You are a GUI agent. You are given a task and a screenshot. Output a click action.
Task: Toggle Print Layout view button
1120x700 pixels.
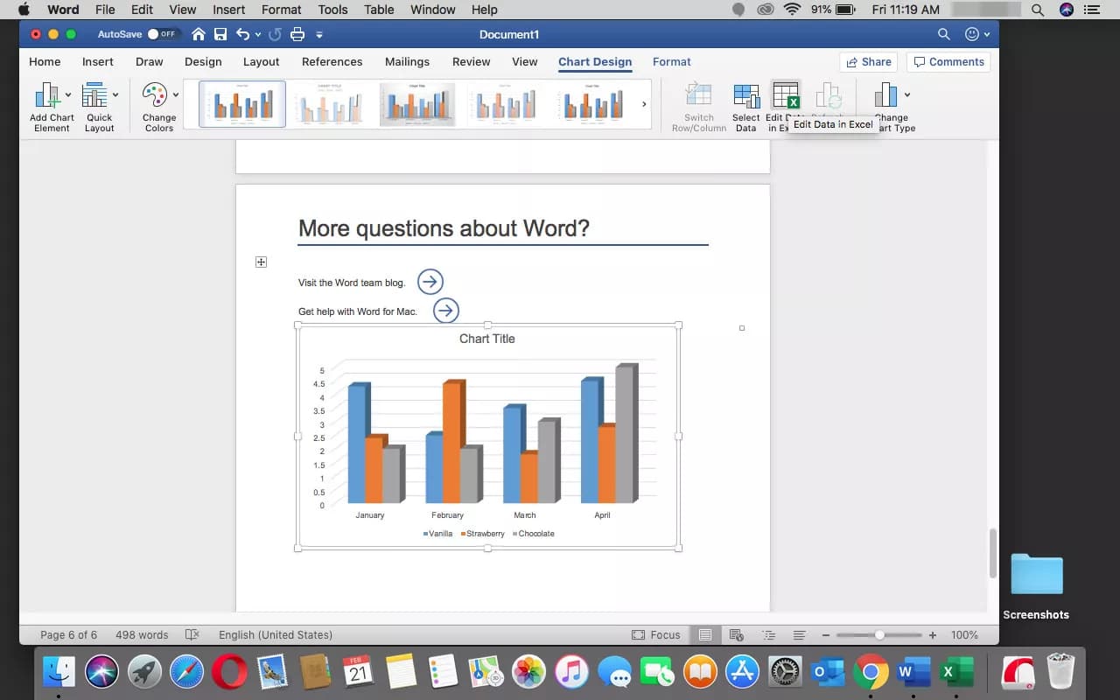[x=704, y=634]
